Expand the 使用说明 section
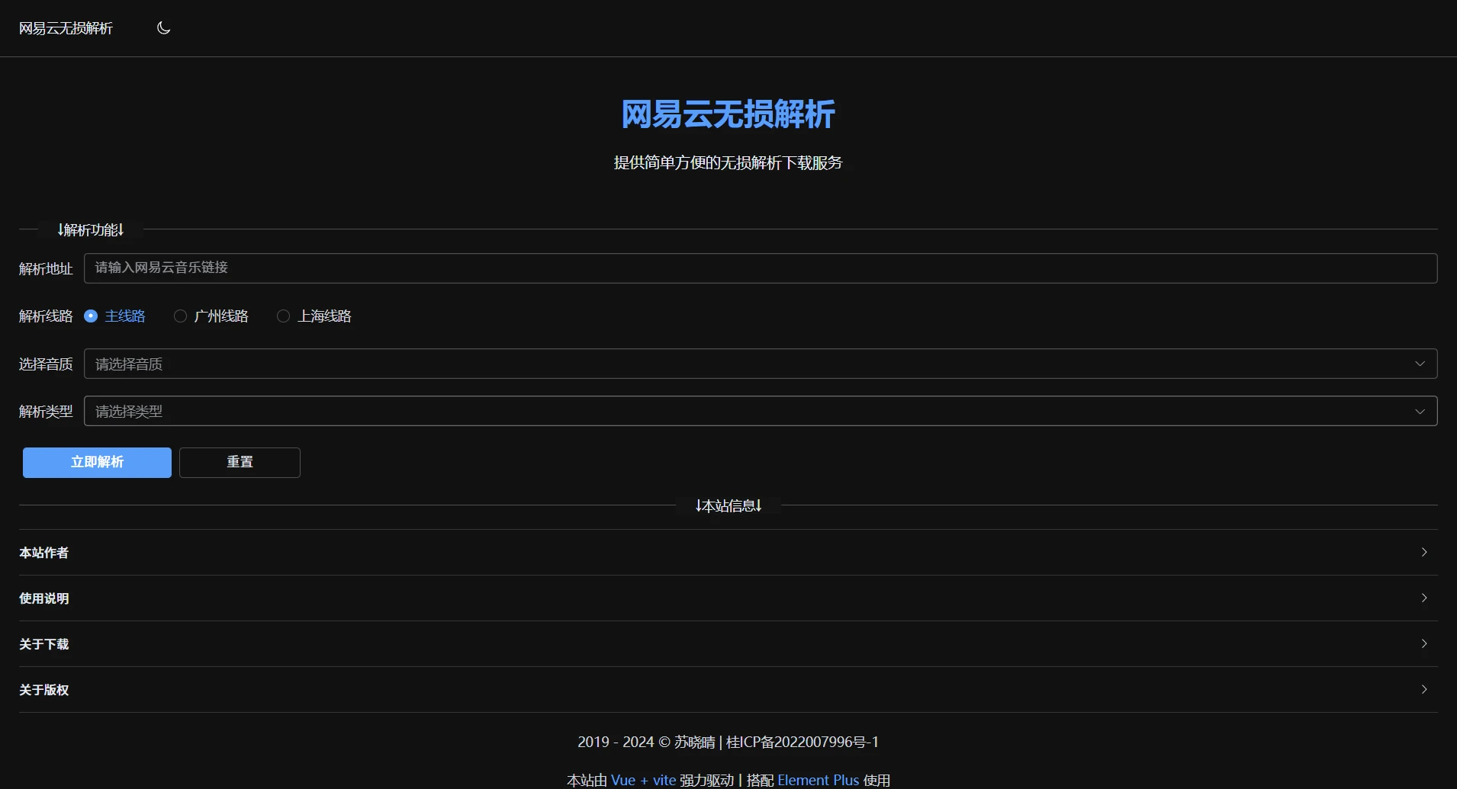Viewport: 1457px width, 789px height. pos(728,598)
